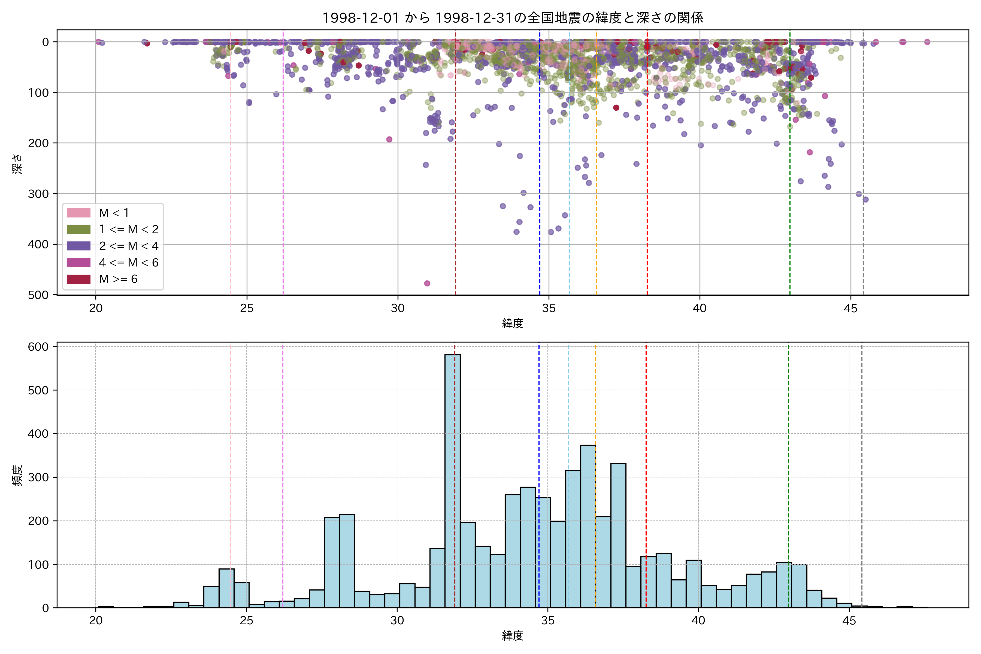Click the x-axis tick 45 under the histogram
981x654 pixels.
(x=849, y=621)
